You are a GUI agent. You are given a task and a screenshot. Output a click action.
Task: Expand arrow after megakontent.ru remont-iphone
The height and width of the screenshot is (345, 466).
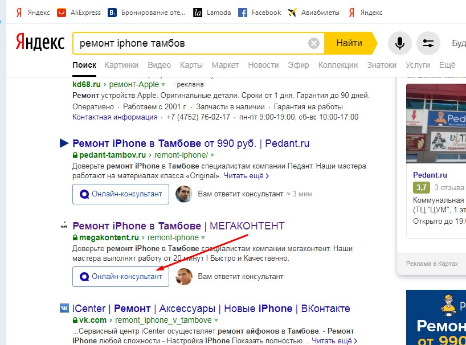point(203,238)
